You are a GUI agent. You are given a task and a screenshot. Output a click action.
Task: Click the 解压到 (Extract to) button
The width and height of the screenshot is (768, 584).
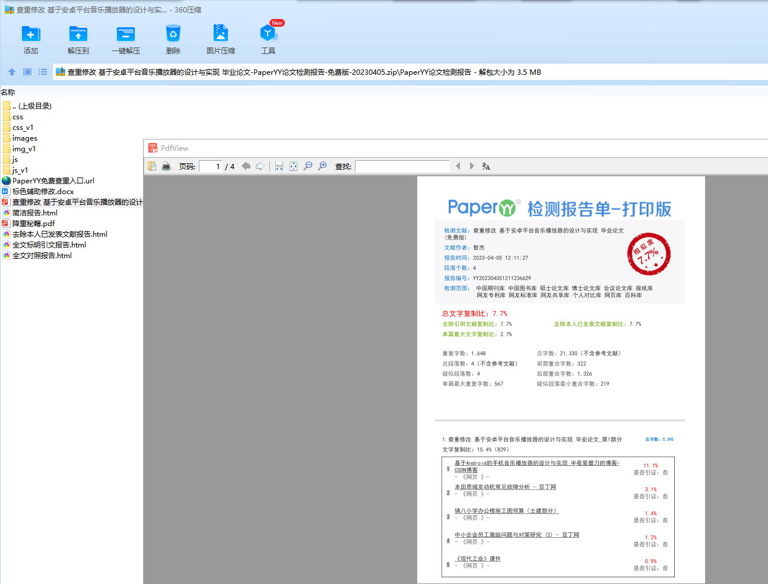coord(78,40)
